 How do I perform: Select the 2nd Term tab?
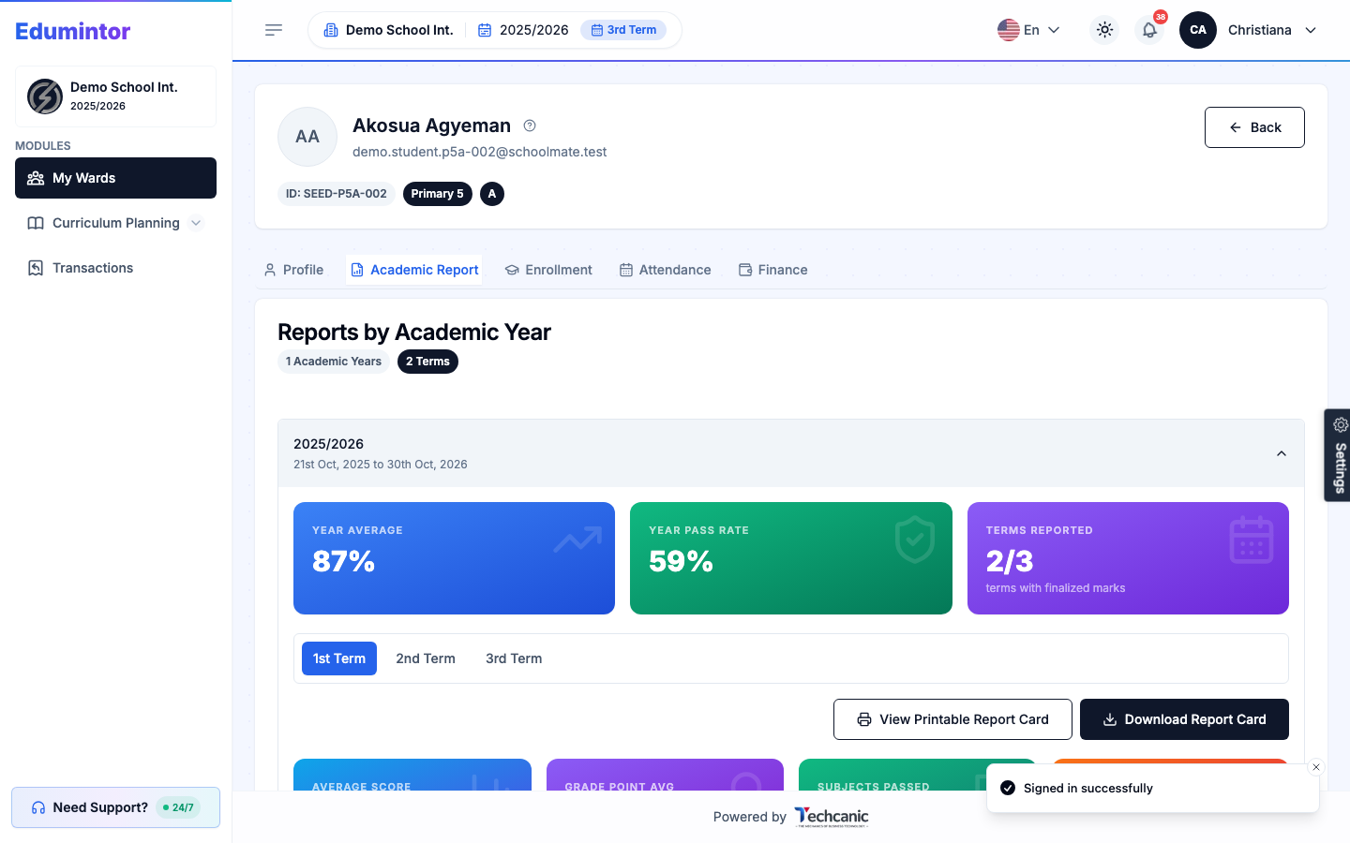pos(426,658)
